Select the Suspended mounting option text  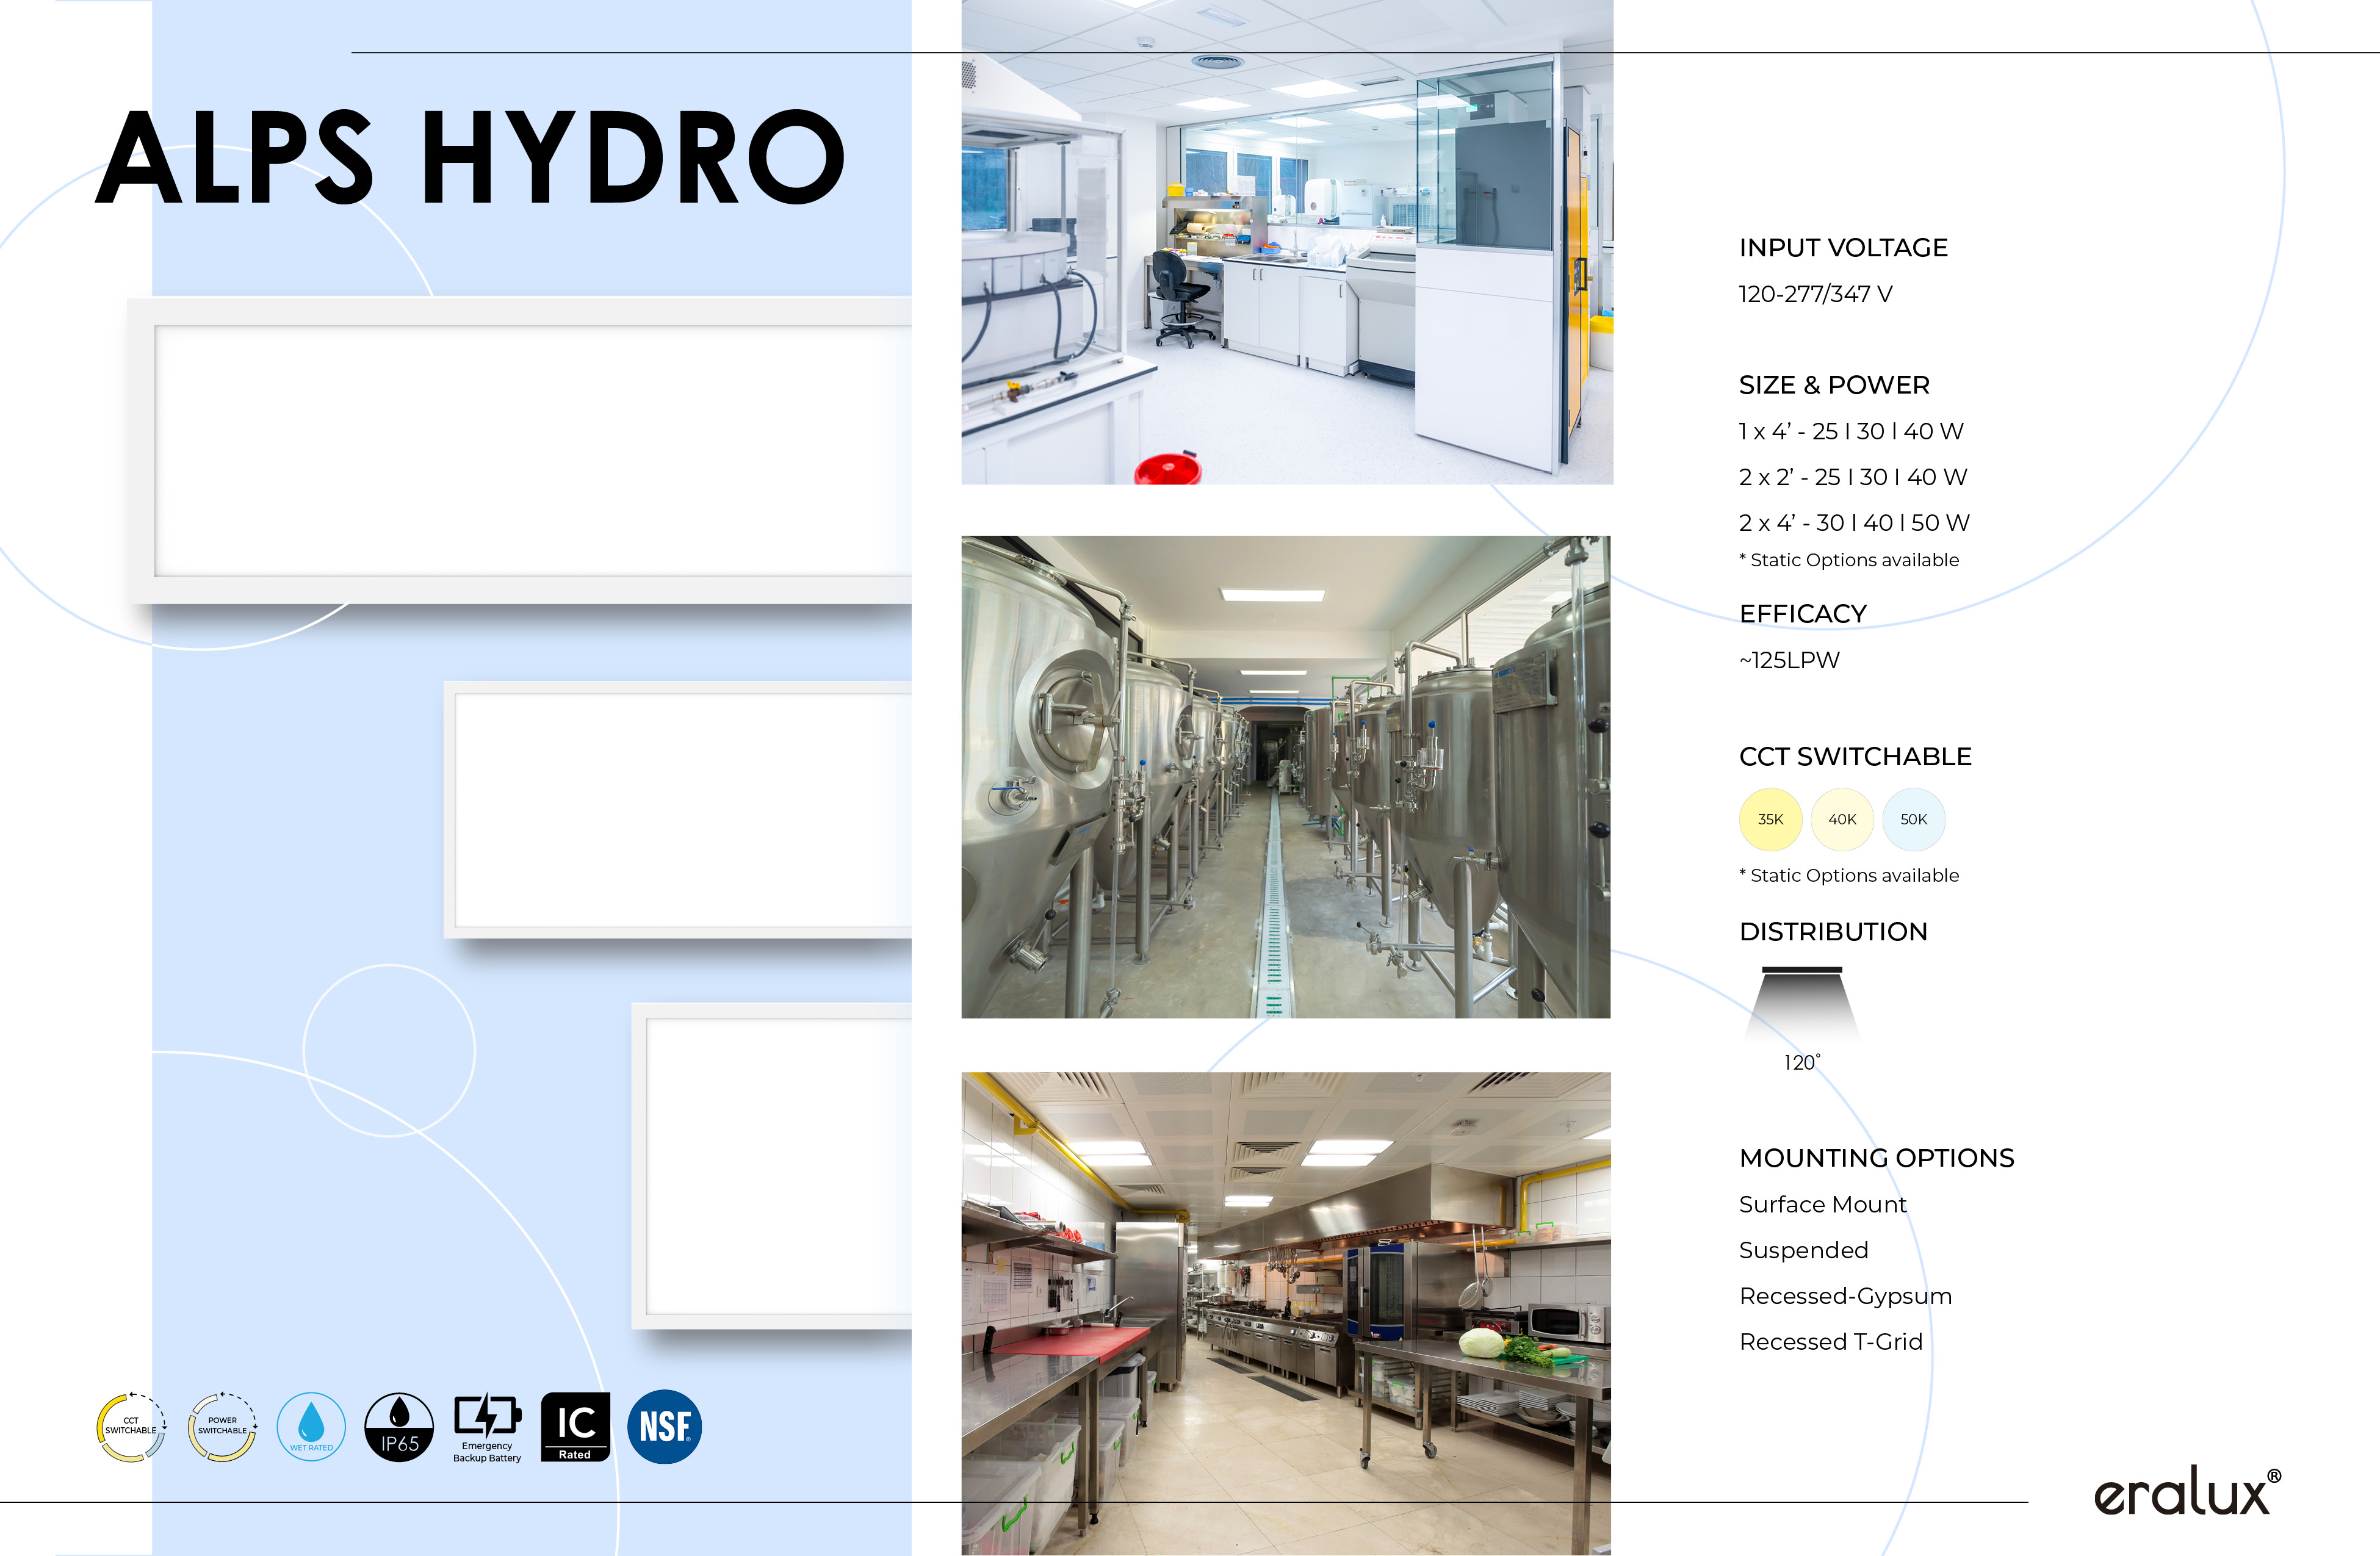pyautogui.click(x=1804, y=1251)
